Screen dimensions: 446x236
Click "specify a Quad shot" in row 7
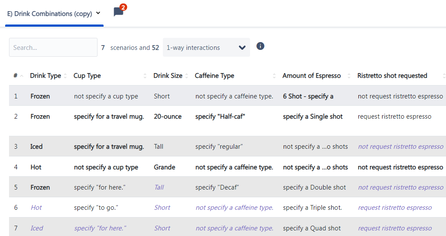(312, 228)
